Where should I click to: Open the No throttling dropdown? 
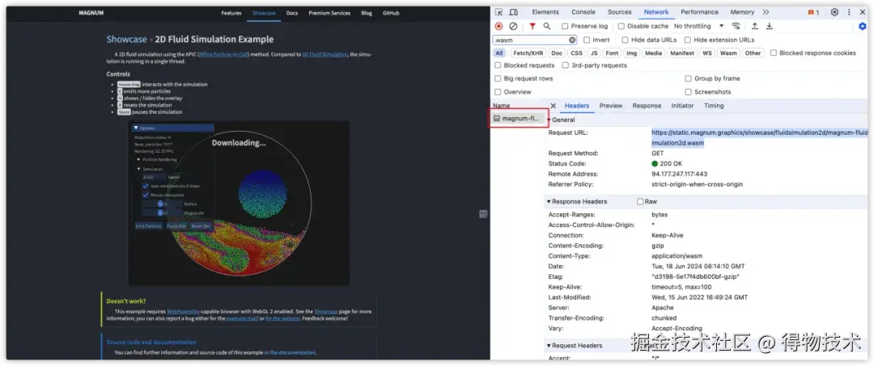click(x=699, y=26)
